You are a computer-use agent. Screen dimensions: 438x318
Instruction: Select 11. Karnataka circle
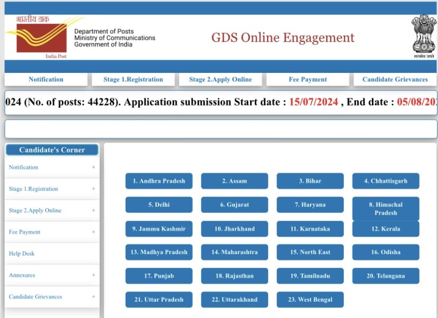tap(310, 229)
